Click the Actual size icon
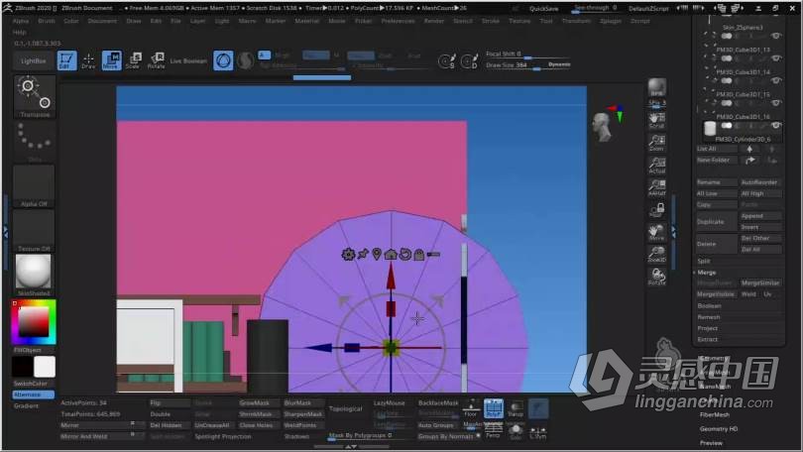This screenshot has width=803, height=452. [656, 166]
